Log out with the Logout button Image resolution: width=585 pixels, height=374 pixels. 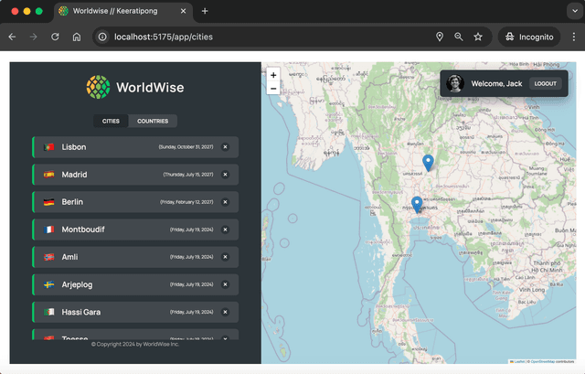pos(545,83)
